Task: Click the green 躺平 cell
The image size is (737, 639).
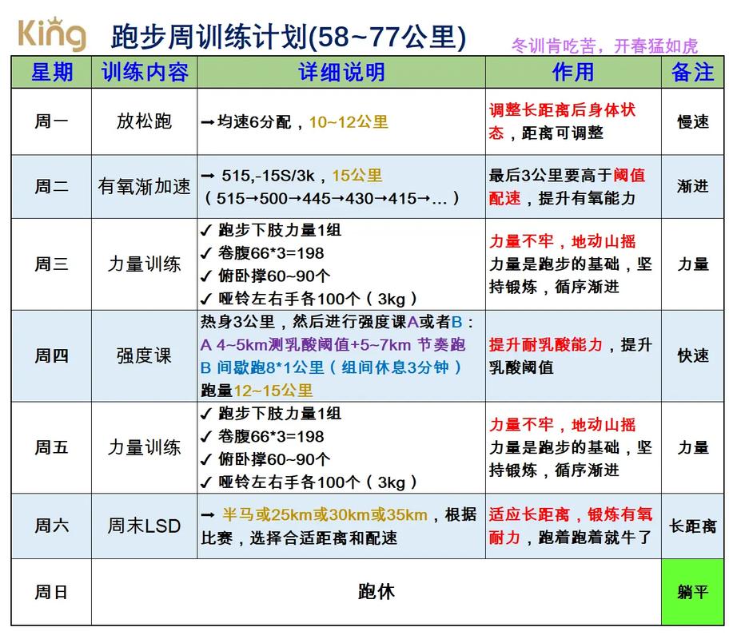Action: [x=692, y=591]
